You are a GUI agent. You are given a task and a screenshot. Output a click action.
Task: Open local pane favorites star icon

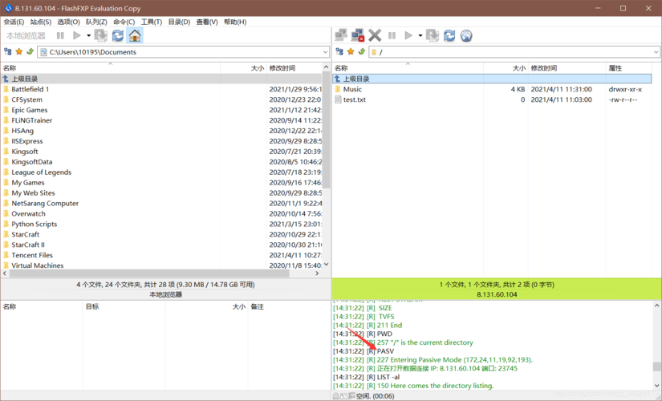pos(19,51)
